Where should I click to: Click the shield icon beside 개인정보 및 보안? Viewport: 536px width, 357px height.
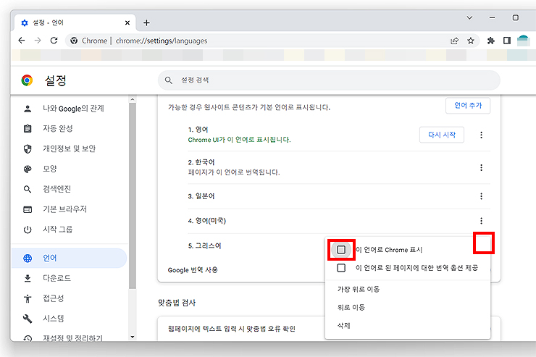pyautogui.click(x=28, y=148)
